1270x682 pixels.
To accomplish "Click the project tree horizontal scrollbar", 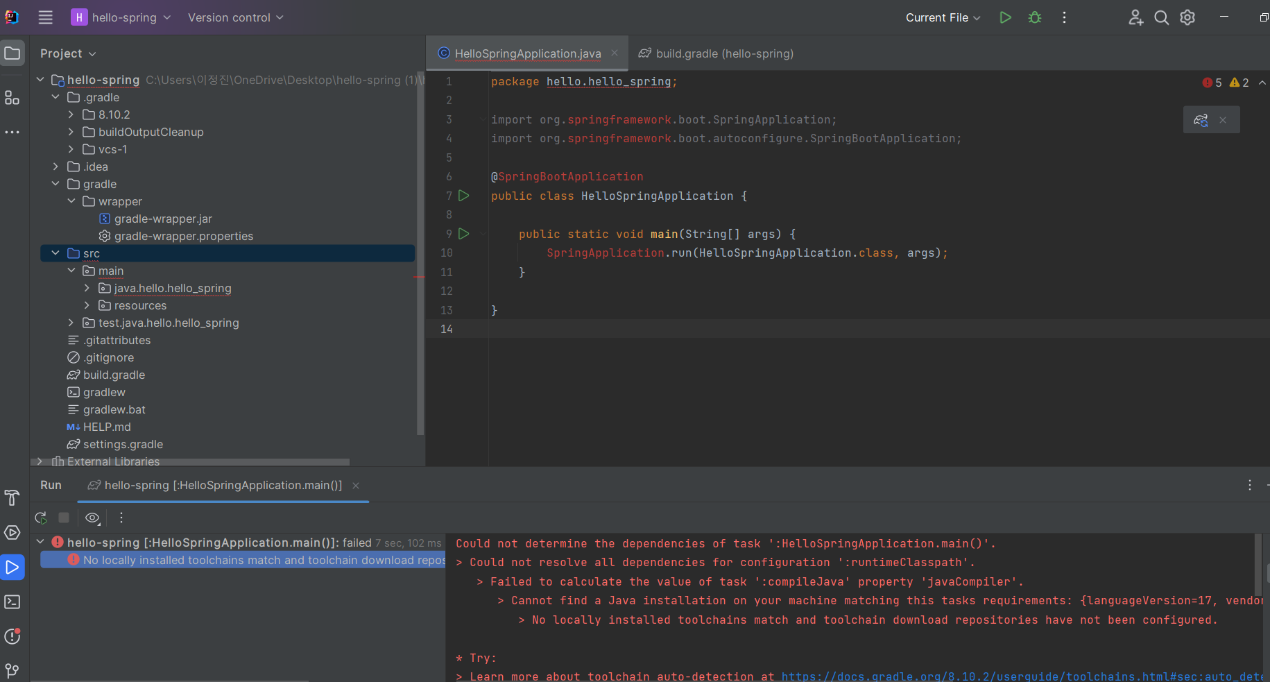I will [x=191, y=461].
